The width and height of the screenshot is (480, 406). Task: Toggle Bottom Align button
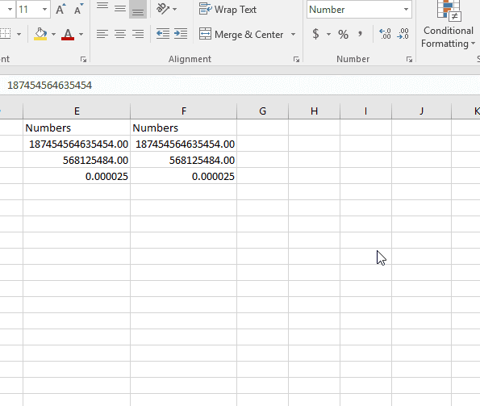click(138, 9)
